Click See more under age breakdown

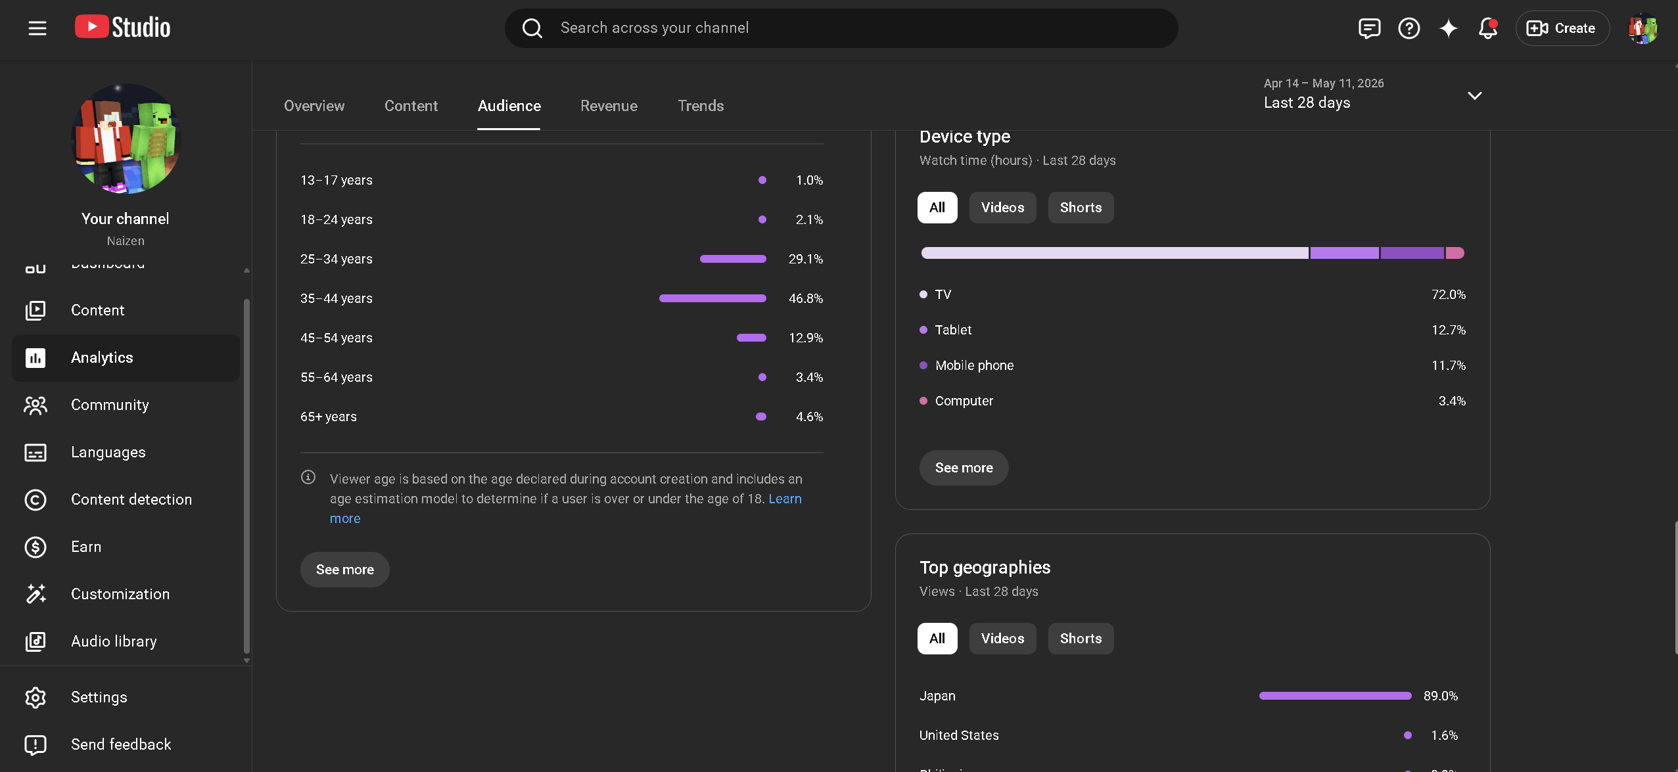click(x=345, y=570)
